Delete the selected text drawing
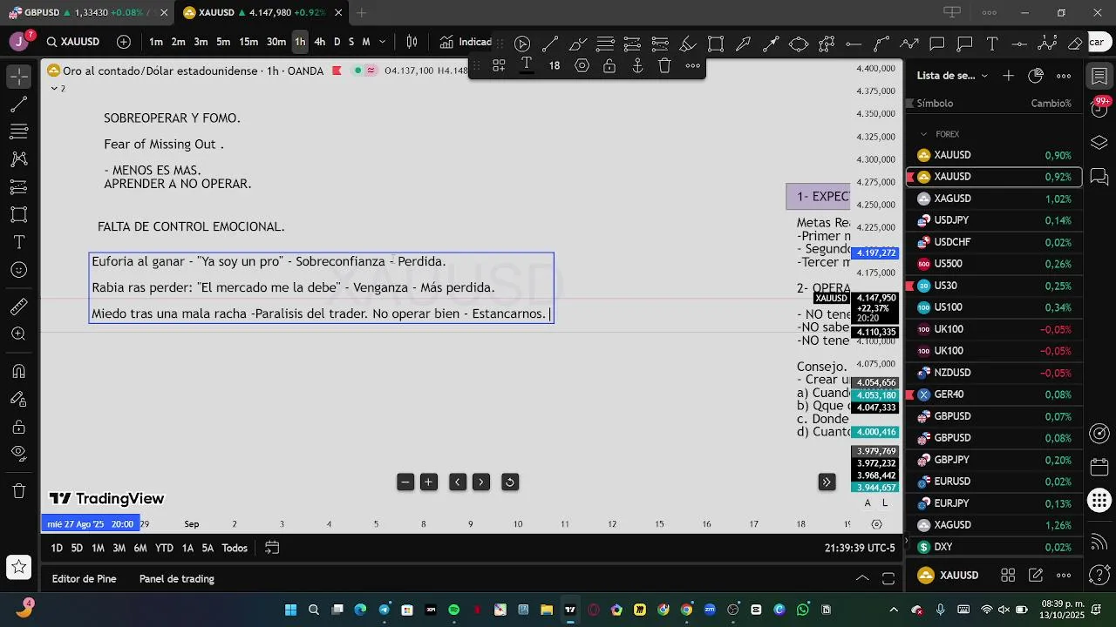This screenshot has width=1116, height=627. coord(664,65)
